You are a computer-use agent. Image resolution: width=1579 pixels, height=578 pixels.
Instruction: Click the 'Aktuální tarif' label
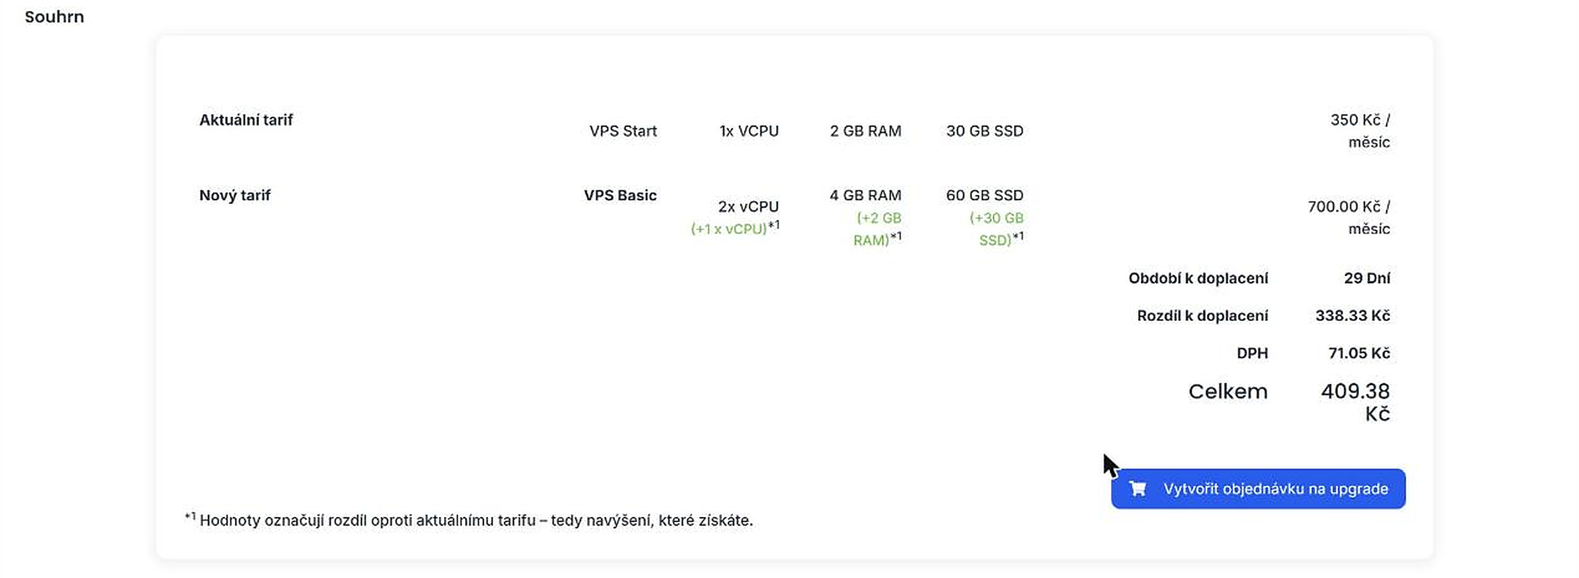click(245, 120)
